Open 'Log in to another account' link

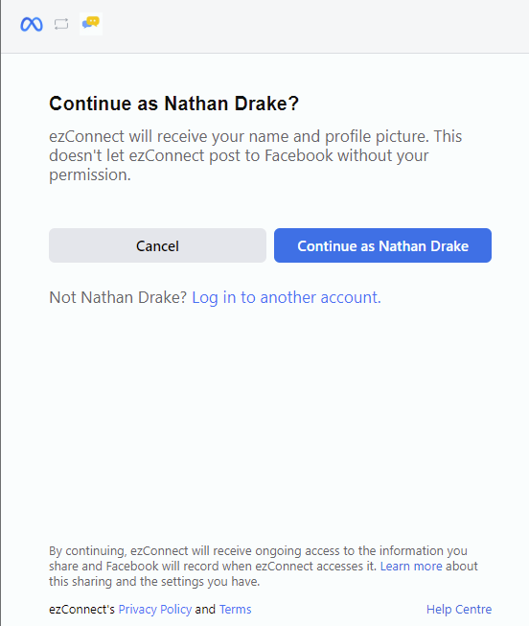pos(287,298)
